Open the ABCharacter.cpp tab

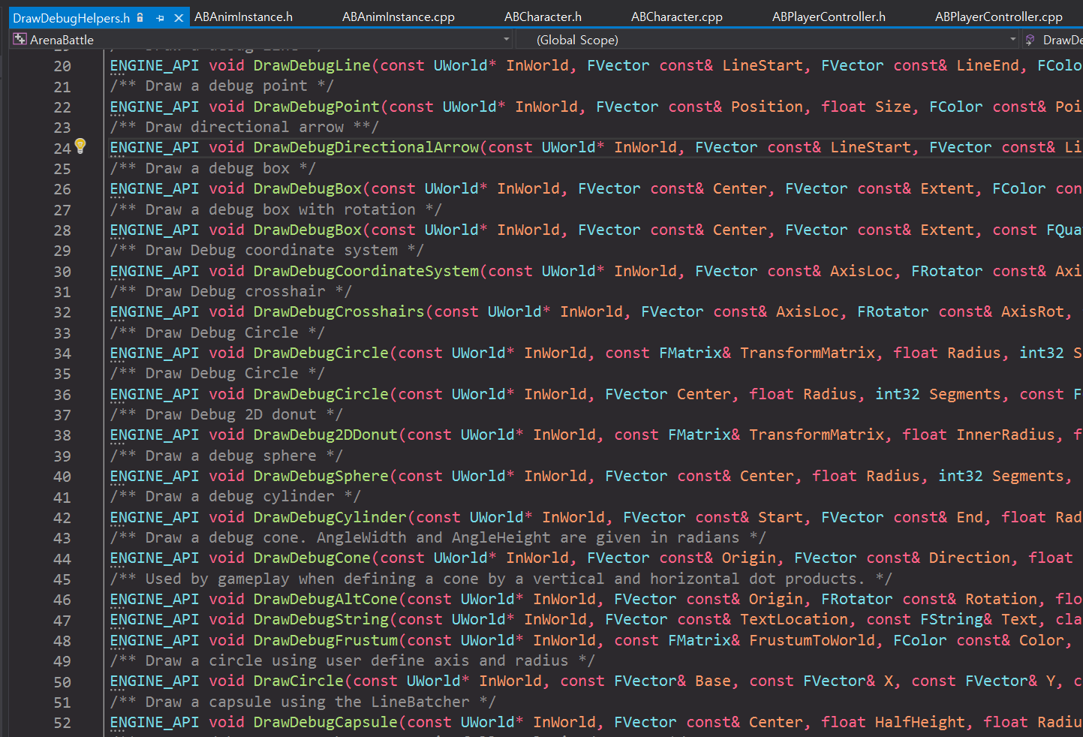pos(677,17)
